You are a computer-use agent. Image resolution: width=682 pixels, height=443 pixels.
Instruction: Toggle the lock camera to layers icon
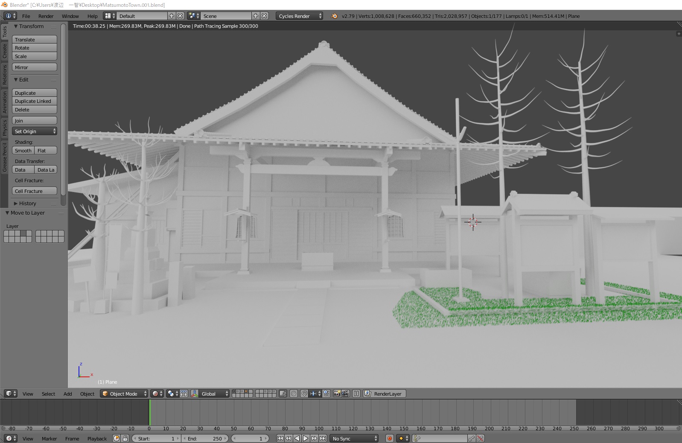pos(283,393)
